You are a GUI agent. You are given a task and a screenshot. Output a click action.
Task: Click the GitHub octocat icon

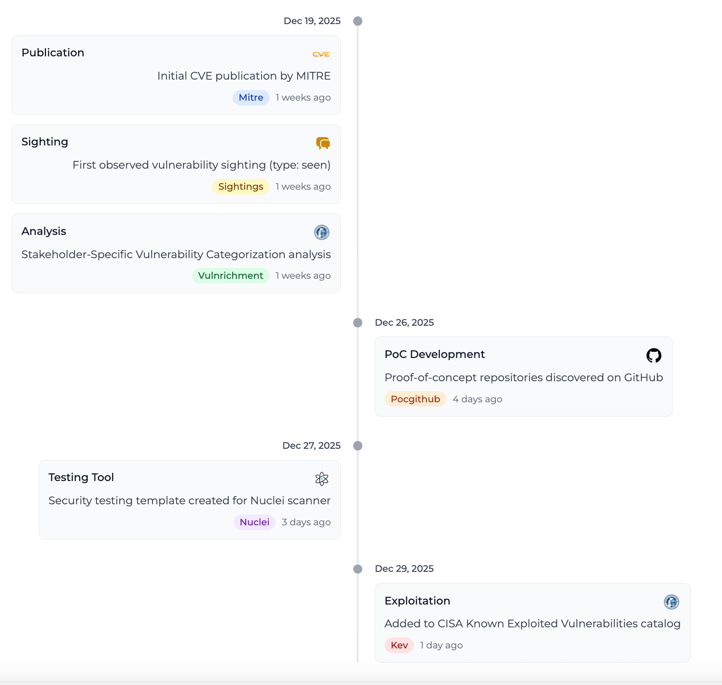pyautogui.click(x=654, y=355)
